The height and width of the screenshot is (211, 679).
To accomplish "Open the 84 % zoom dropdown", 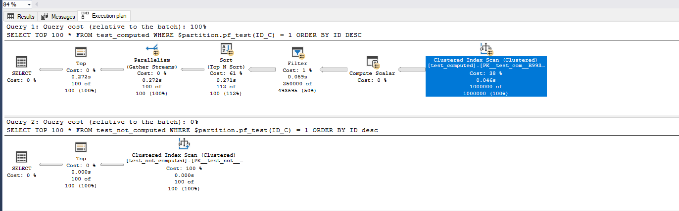I will tap(29, 4).
